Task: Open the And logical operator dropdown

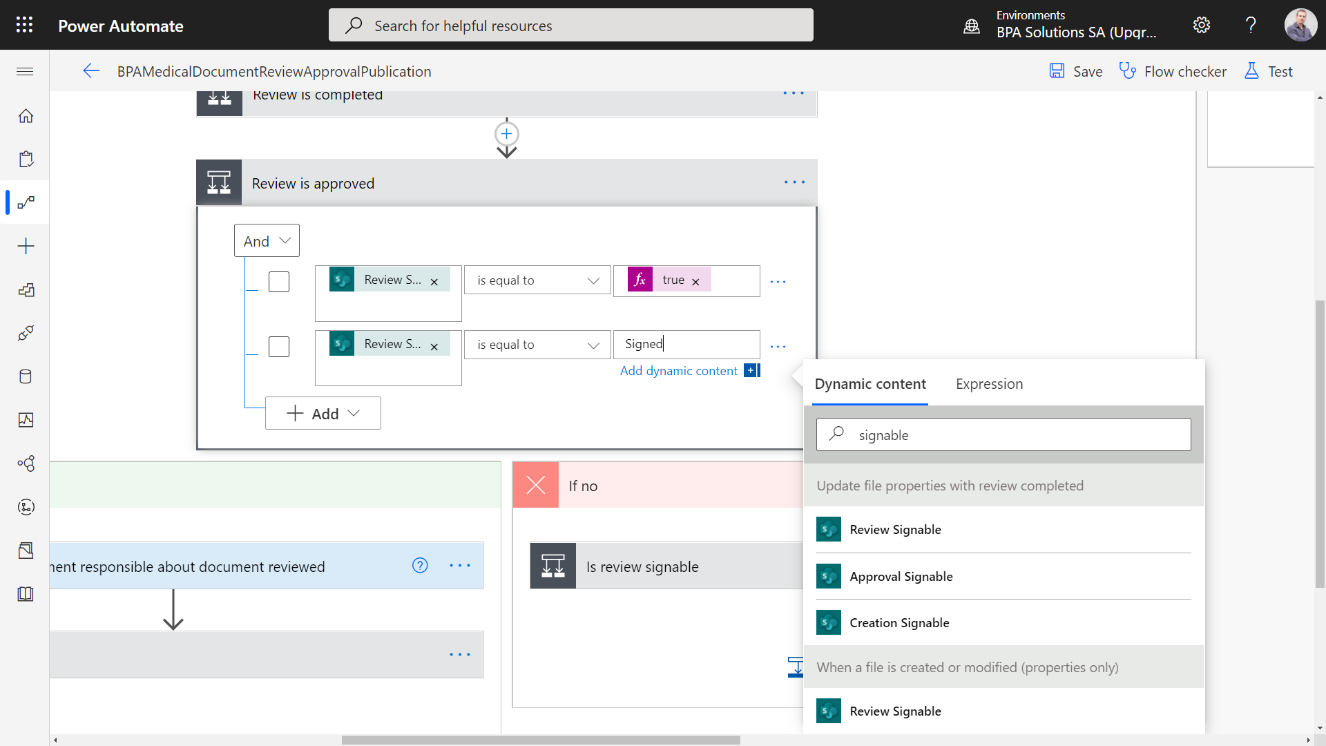Action: 267,240
